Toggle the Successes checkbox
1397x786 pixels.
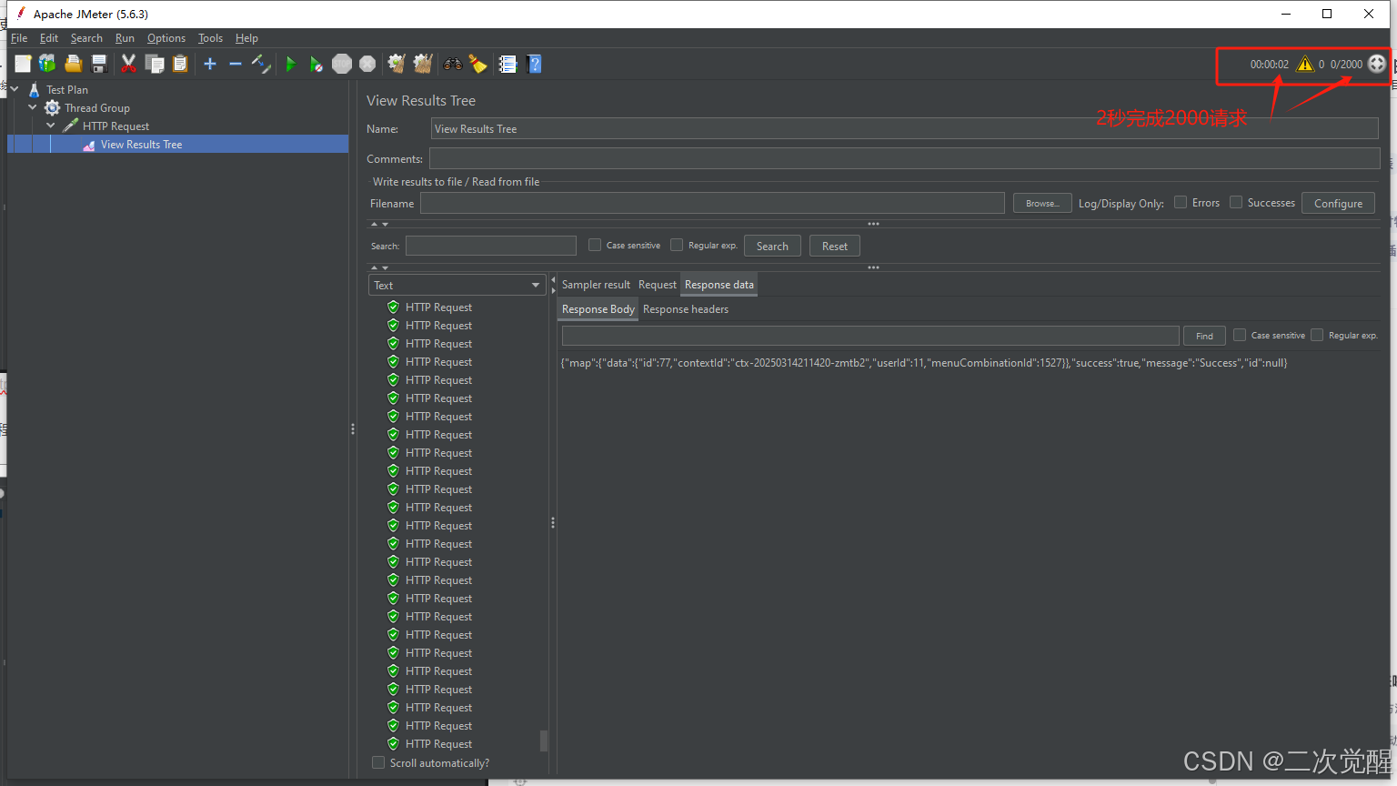[1236, 202]
